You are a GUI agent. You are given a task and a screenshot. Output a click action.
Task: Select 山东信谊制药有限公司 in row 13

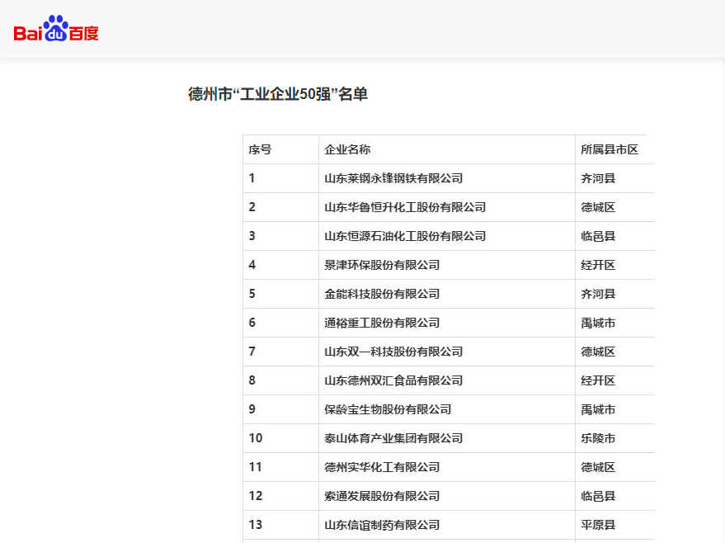click(x=382, y=525)
